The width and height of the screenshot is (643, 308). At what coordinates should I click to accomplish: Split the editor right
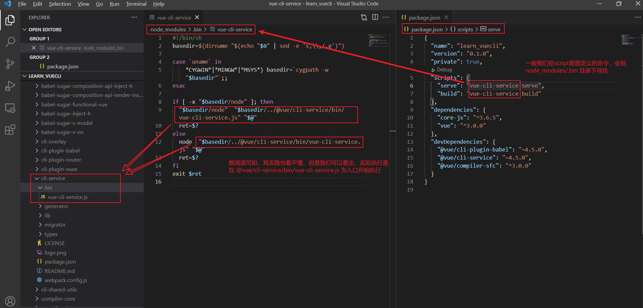[x=375, y=17]
